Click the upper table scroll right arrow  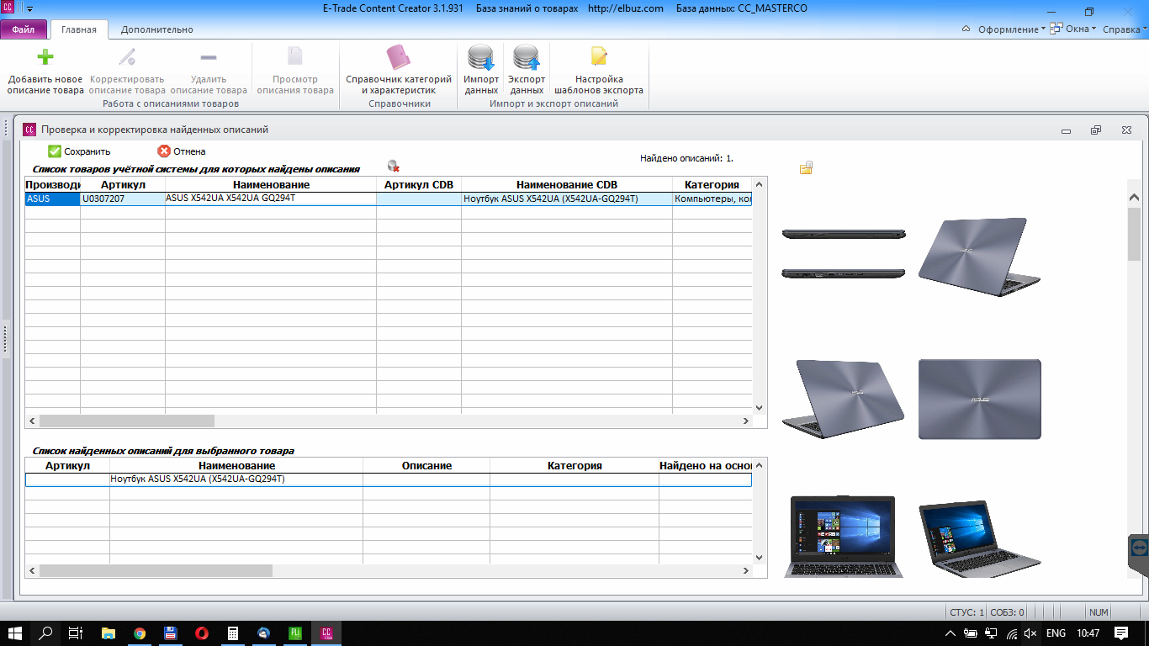click(x=745, y=421)
